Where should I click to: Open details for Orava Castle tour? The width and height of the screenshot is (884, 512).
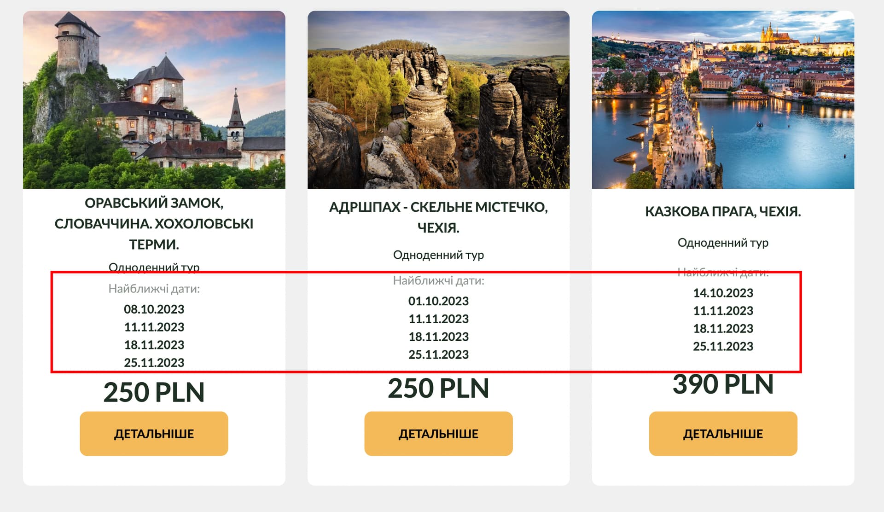click(154, 433)
